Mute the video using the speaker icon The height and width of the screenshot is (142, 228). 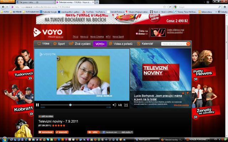click(x=114, y=105)
